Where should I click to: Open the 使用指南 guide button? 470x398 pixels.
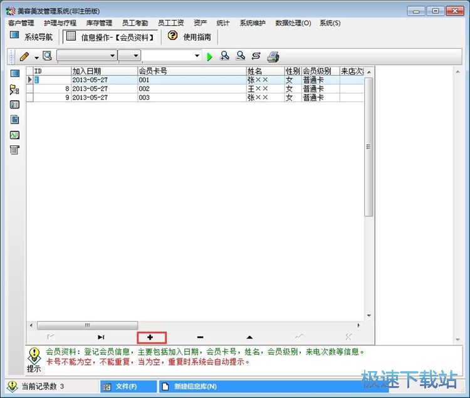(190, 36)
